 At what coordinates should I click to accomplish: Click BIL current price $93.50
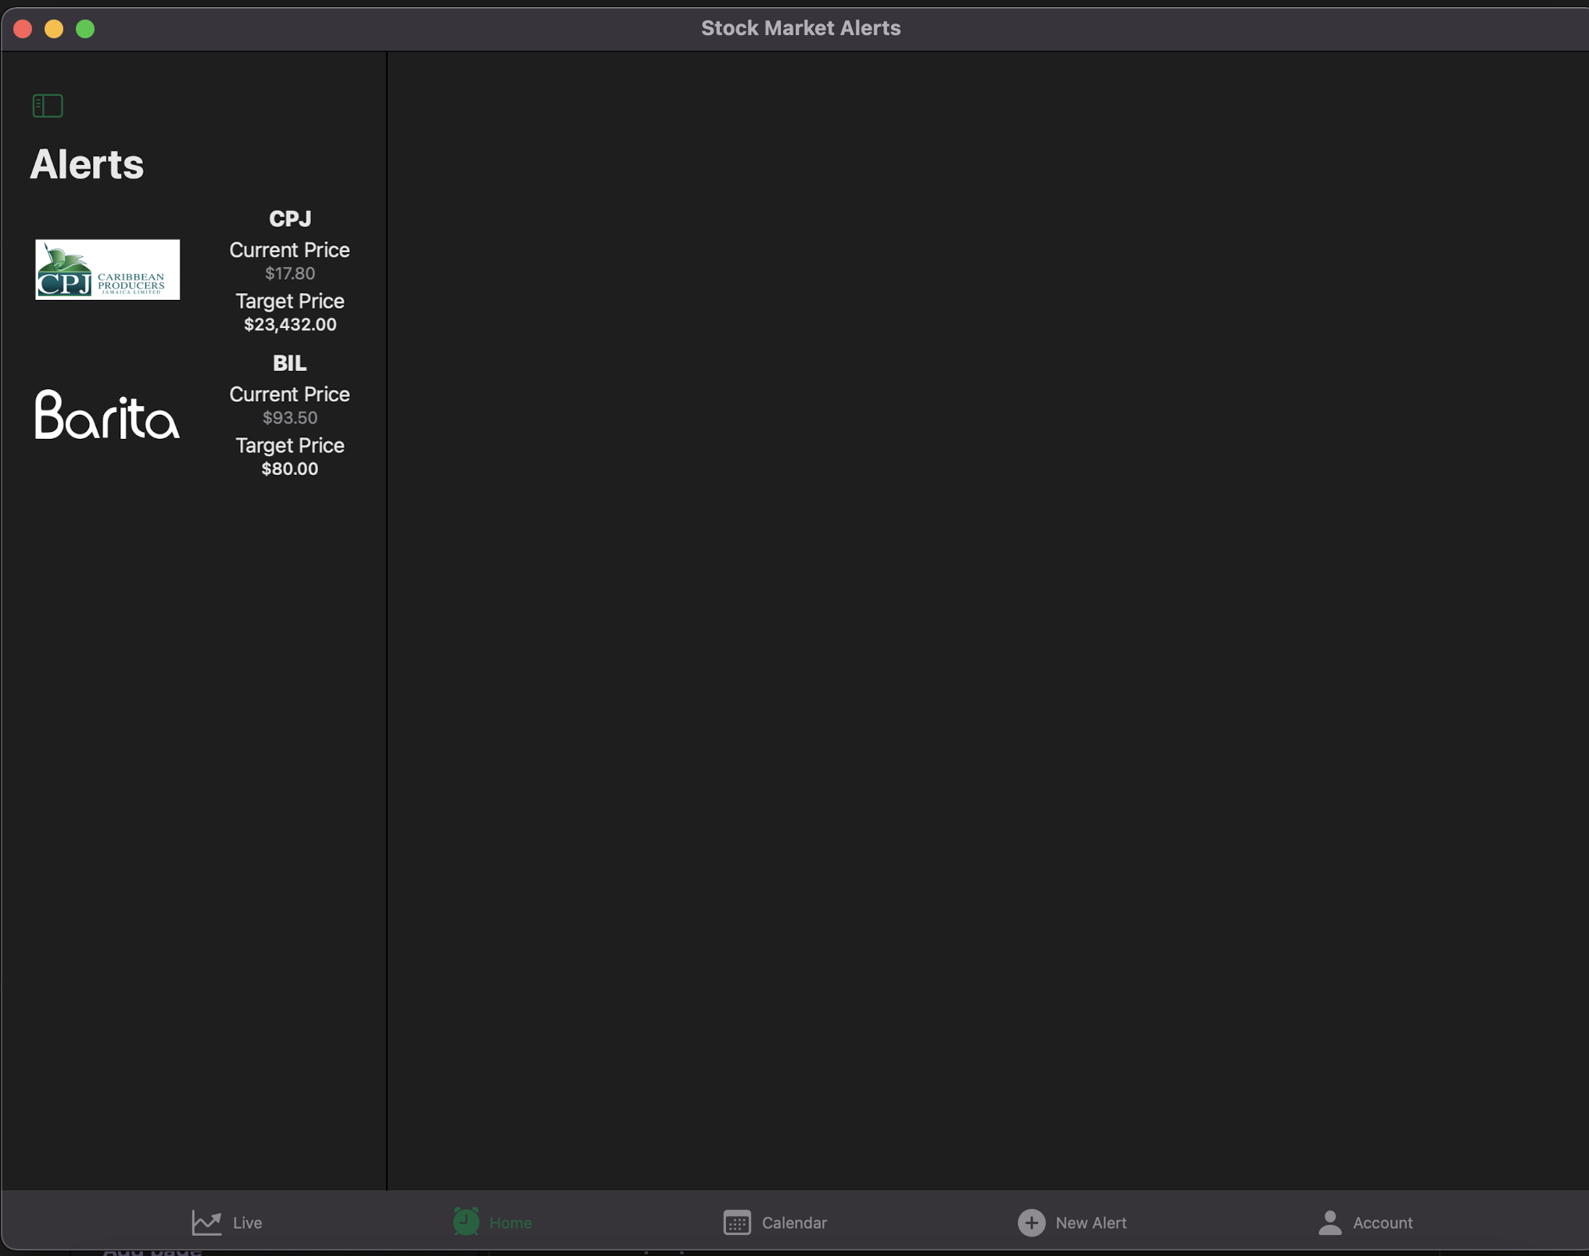(289, 419)
